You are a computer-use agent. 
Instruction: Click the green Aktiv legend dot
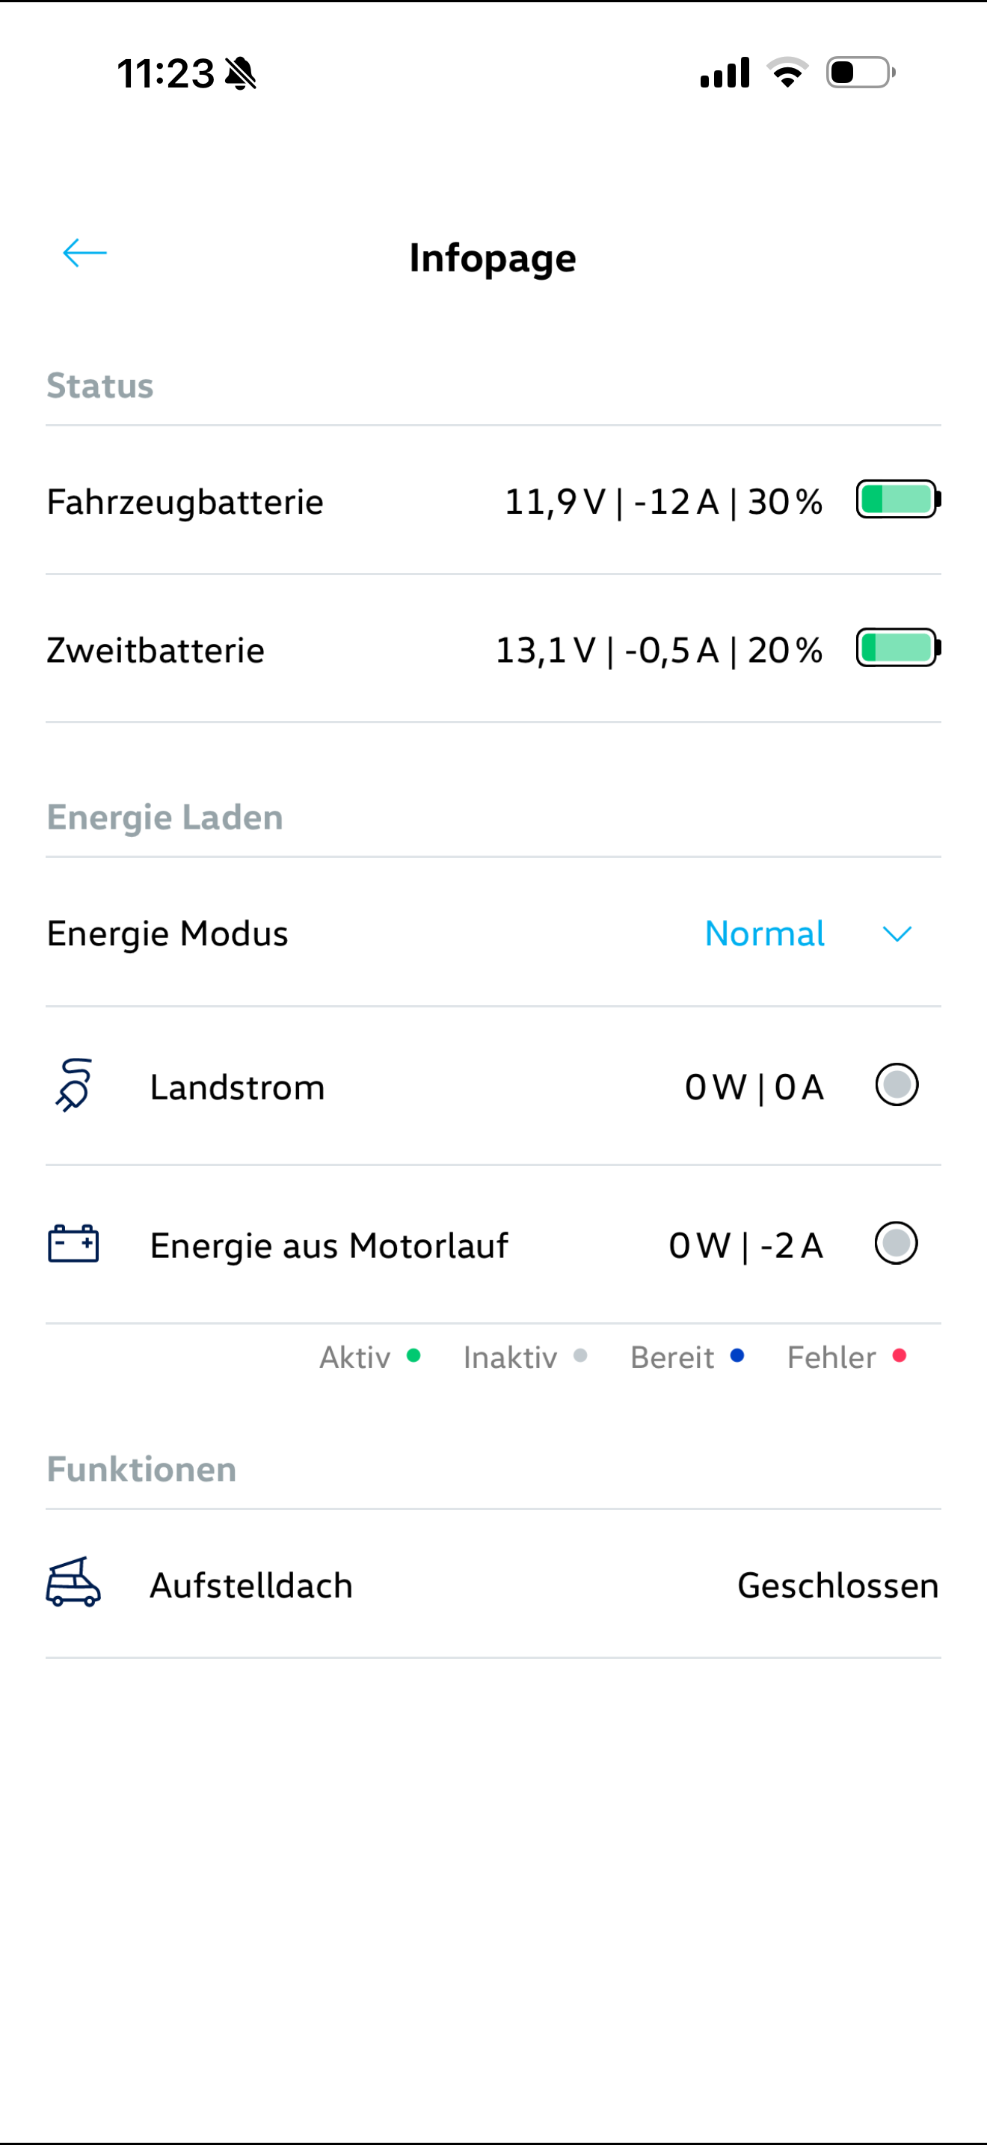(x=413, y=1356)
